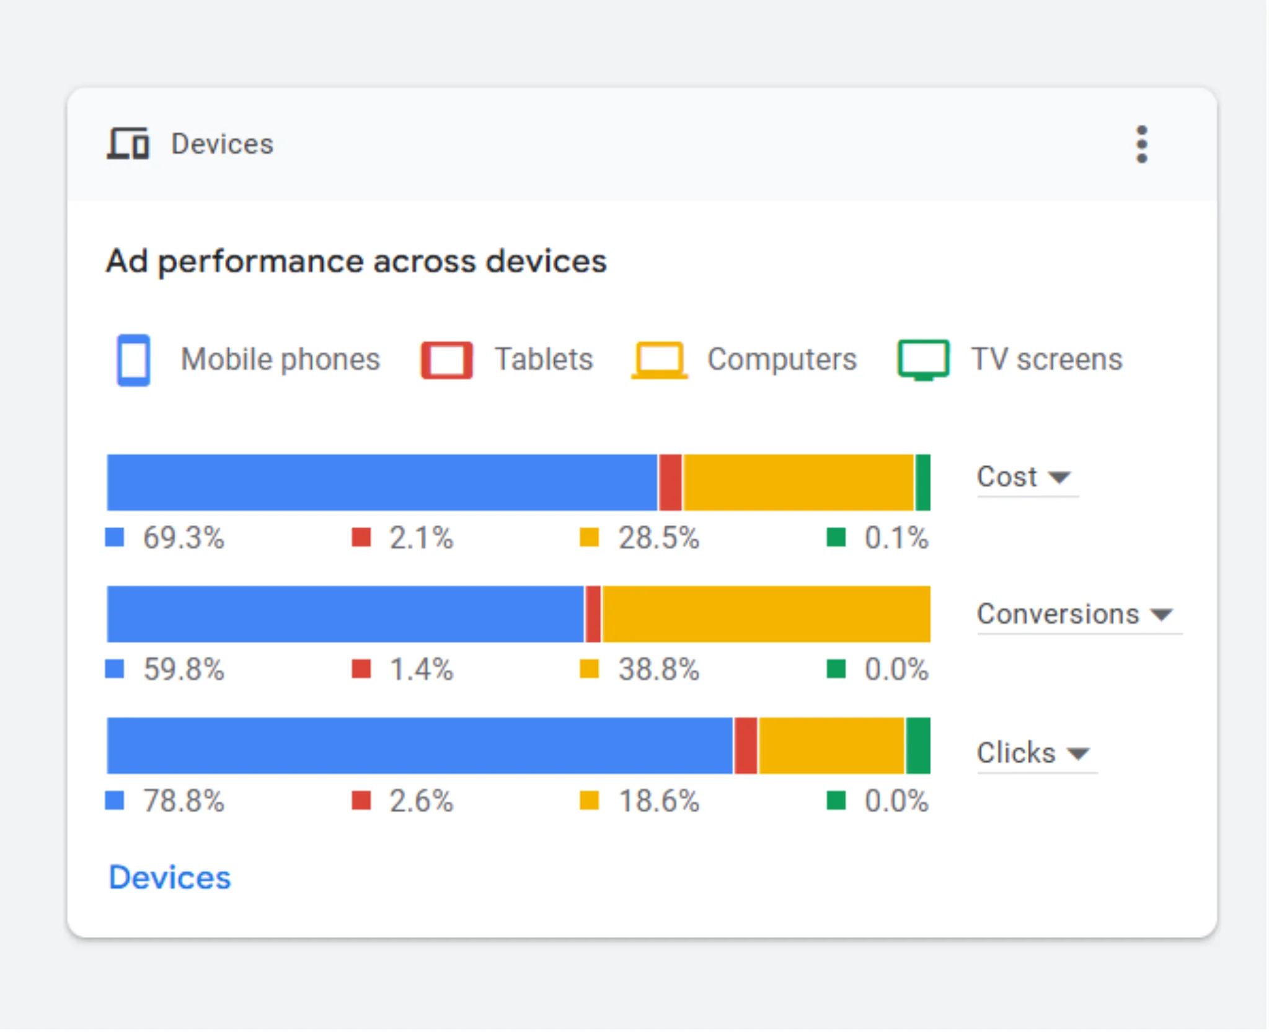Viewport: 1269px width, 1033px height.
Task: Click the green TV screens icon
Action: point(923,360)
